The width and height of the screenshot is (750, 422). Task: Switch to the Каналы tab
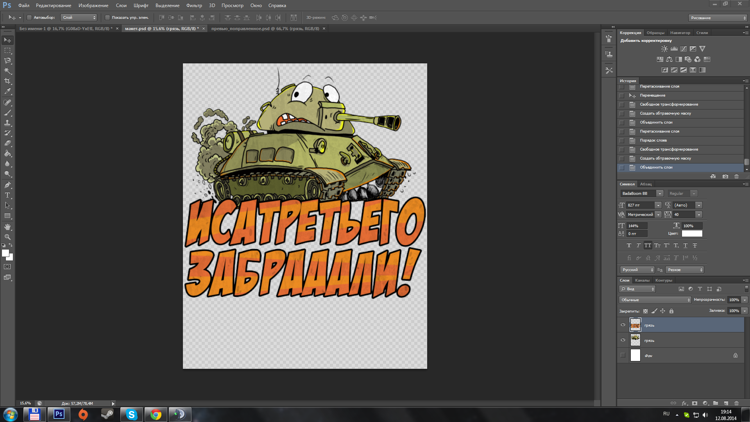(642, 280)
